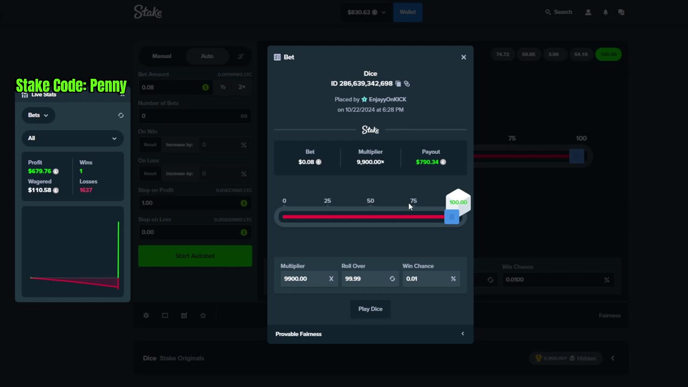Click the Losses 1637 count
The image size is (688, 387).
[x=86, y=190]
